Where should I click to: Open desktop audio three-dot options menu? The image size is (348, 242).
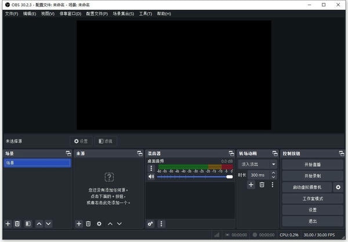(x=151, y=168)
